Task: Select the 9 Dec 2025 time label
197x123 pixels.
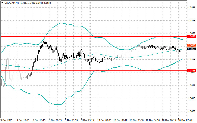Action: tap(7, 120)
